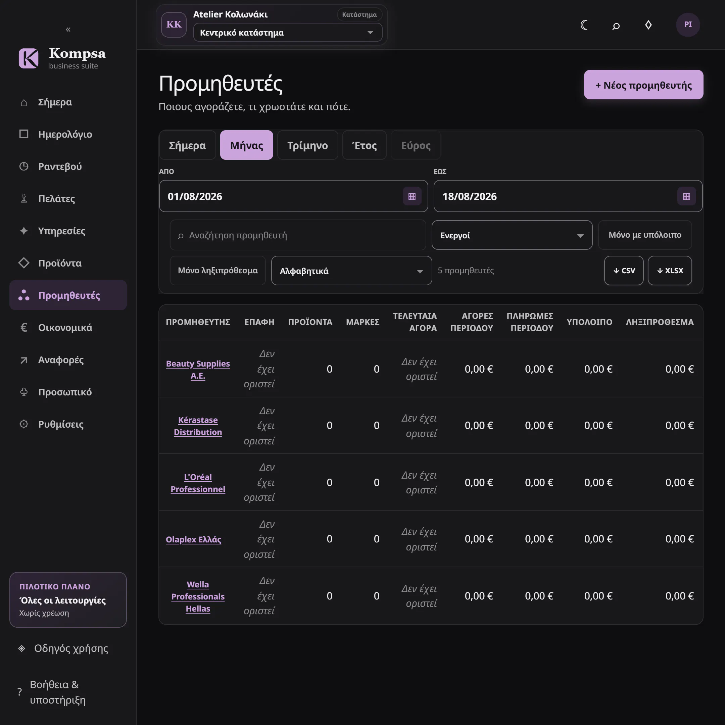The height and width of the screenshot is (725, 725).
Task: Select the Τρίμηνο period tab
Action: click(307, 145)
